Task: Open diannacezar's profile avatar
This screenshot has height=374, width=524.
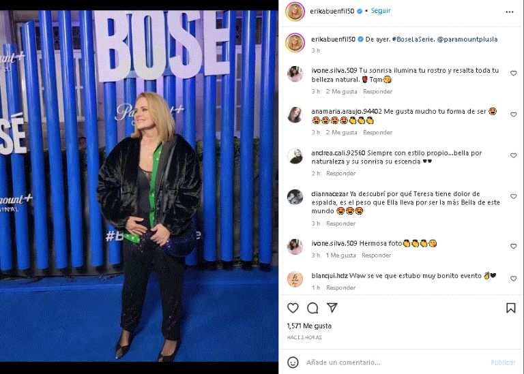Action: tap(295, 197)
